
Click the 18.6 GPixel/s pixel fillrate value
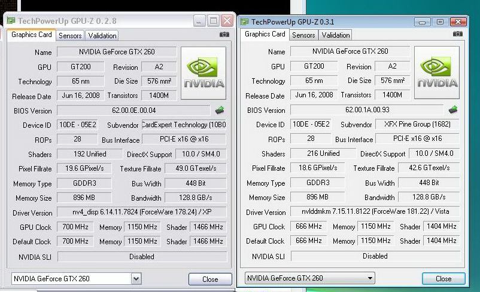317,168
